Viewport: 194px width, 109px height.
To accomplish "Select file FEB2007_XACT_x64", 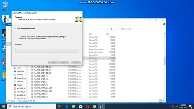I will tap(41, 82).
